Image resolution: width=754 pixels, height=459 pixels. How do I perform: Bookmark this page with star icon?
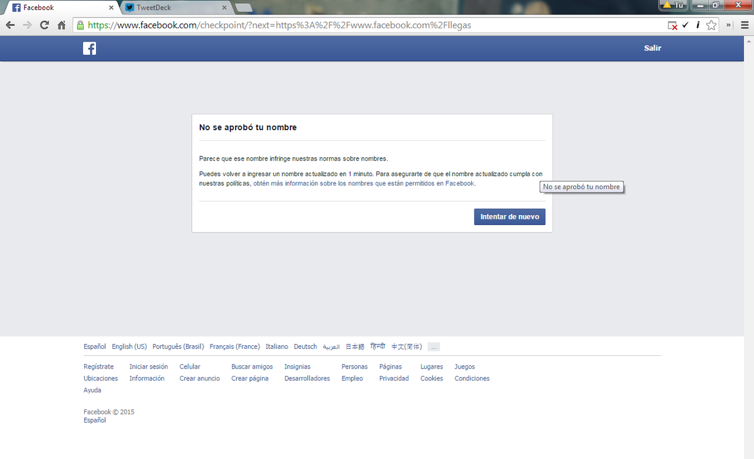(x=711, y=25)
